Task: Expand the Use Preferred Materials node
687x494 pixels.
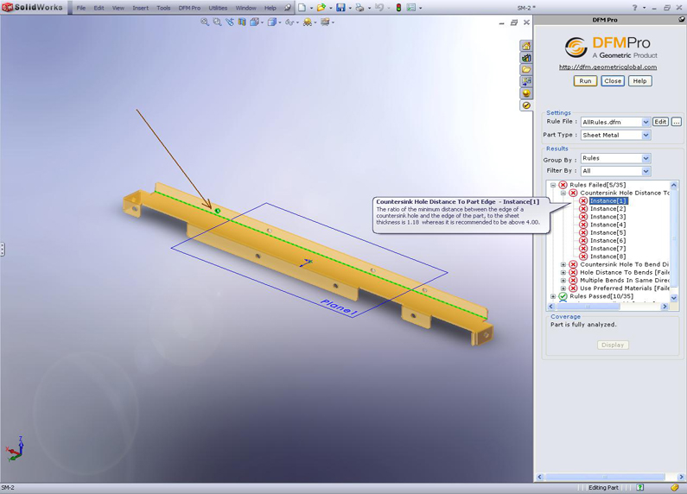Action: point(563,288)
